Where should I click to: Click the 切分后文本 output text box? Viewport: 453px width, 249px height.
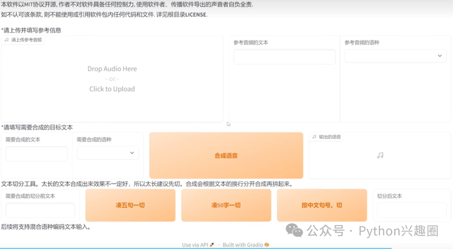click(x=411, y=210)
